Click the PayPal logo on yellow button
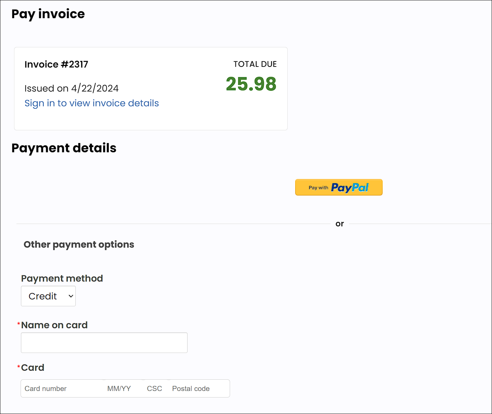Viewport: 492px width, 414px height. pos(350,188)
